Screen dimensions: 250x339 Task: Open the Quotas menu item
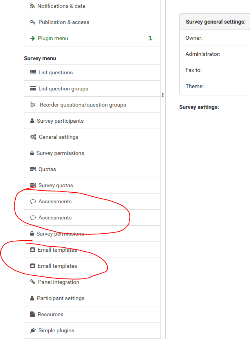tap(47, 169)
